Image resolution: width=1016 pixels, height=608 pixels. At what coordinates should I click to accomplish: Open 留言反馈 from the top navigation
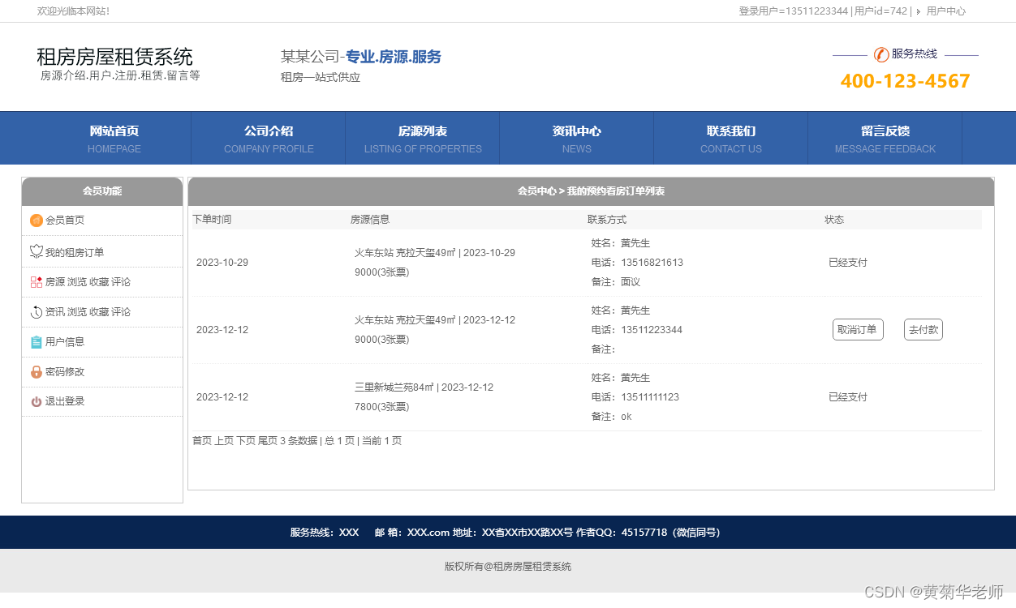885,138
